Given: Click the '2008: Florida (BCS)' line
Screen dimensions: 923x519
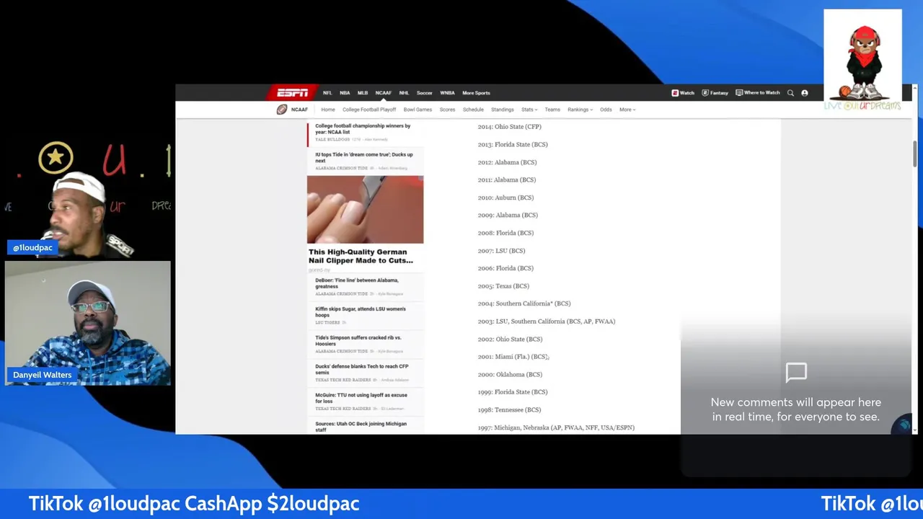Looking at the screenshot, I should point(505,233).
